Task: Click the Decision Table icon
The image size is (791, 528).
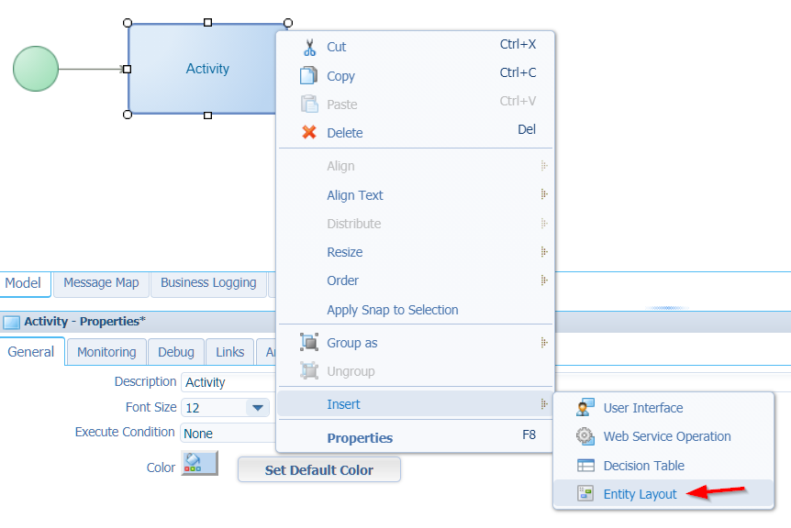Action: 585,465
